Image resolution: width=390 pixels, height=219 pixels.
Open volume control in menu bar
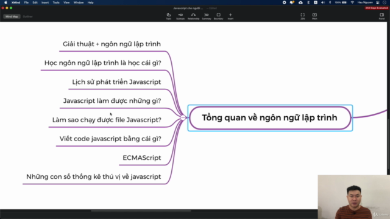323,2
